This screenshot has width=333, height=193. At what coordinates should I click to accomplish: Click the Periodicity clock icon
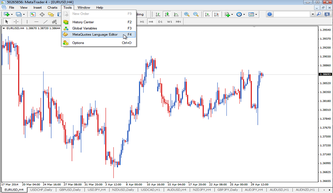239,14
